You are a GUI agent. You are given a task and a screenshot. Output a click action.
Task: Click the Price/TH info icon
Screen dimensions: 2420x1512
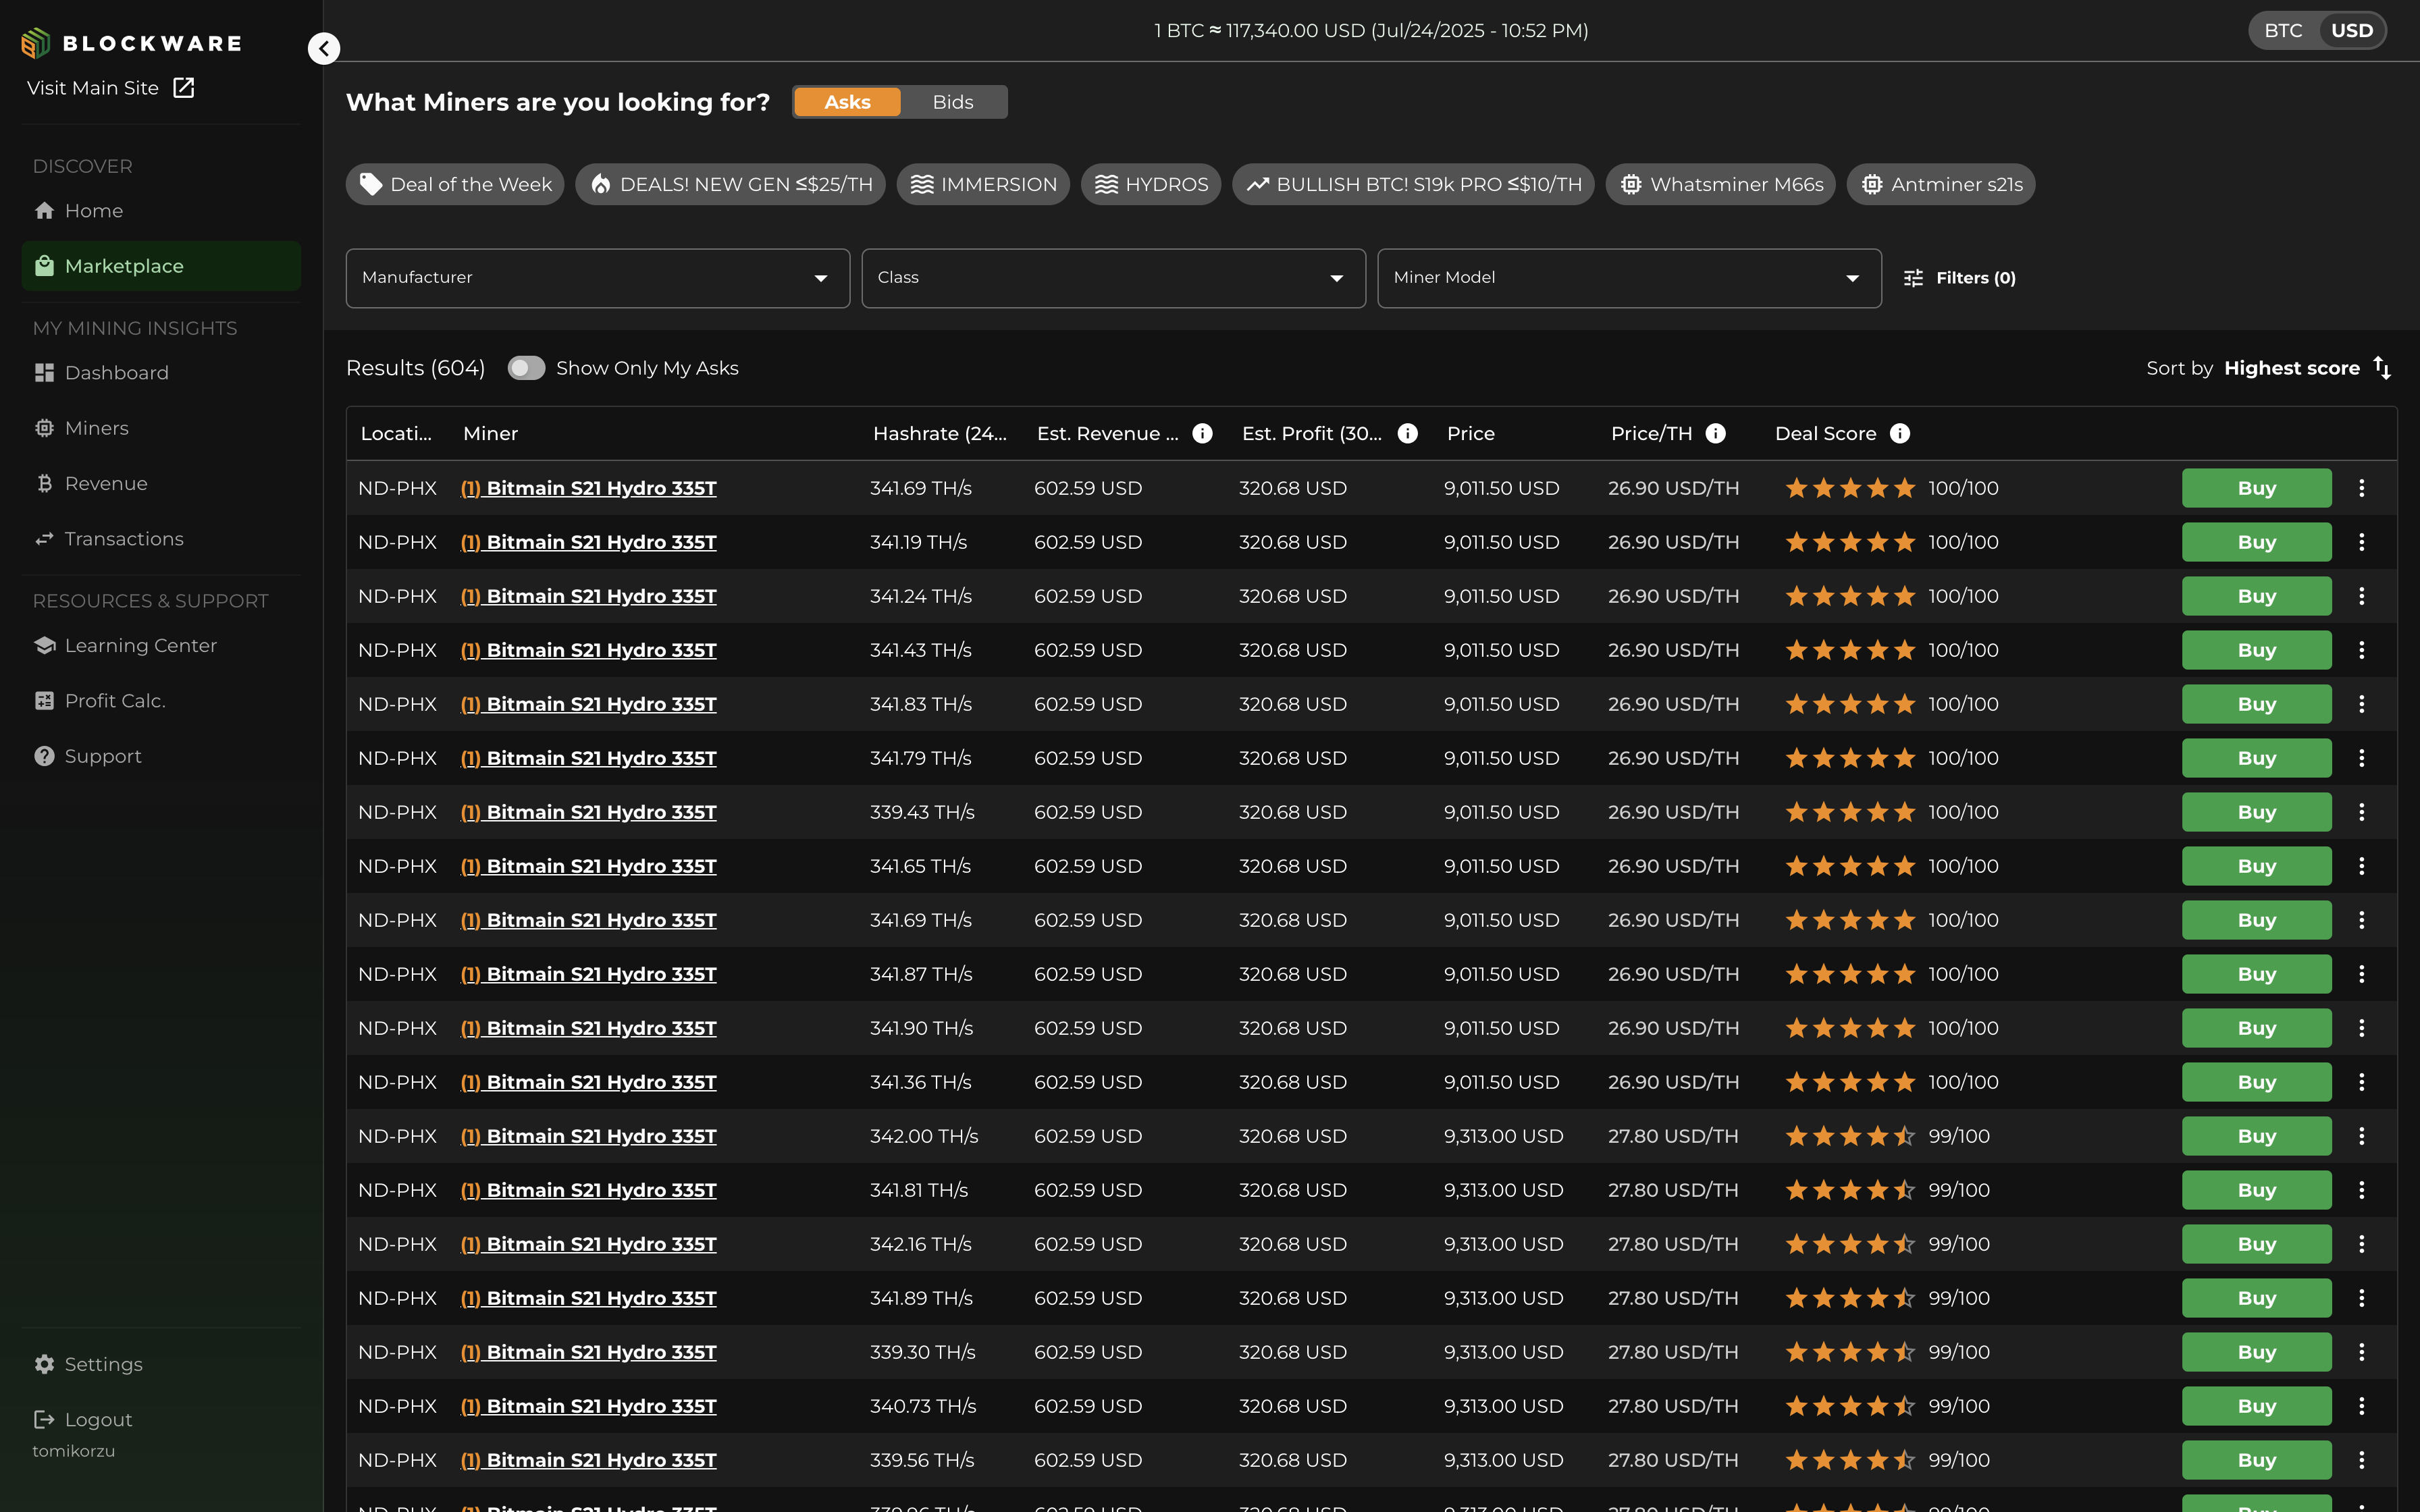coord(1715,433)
